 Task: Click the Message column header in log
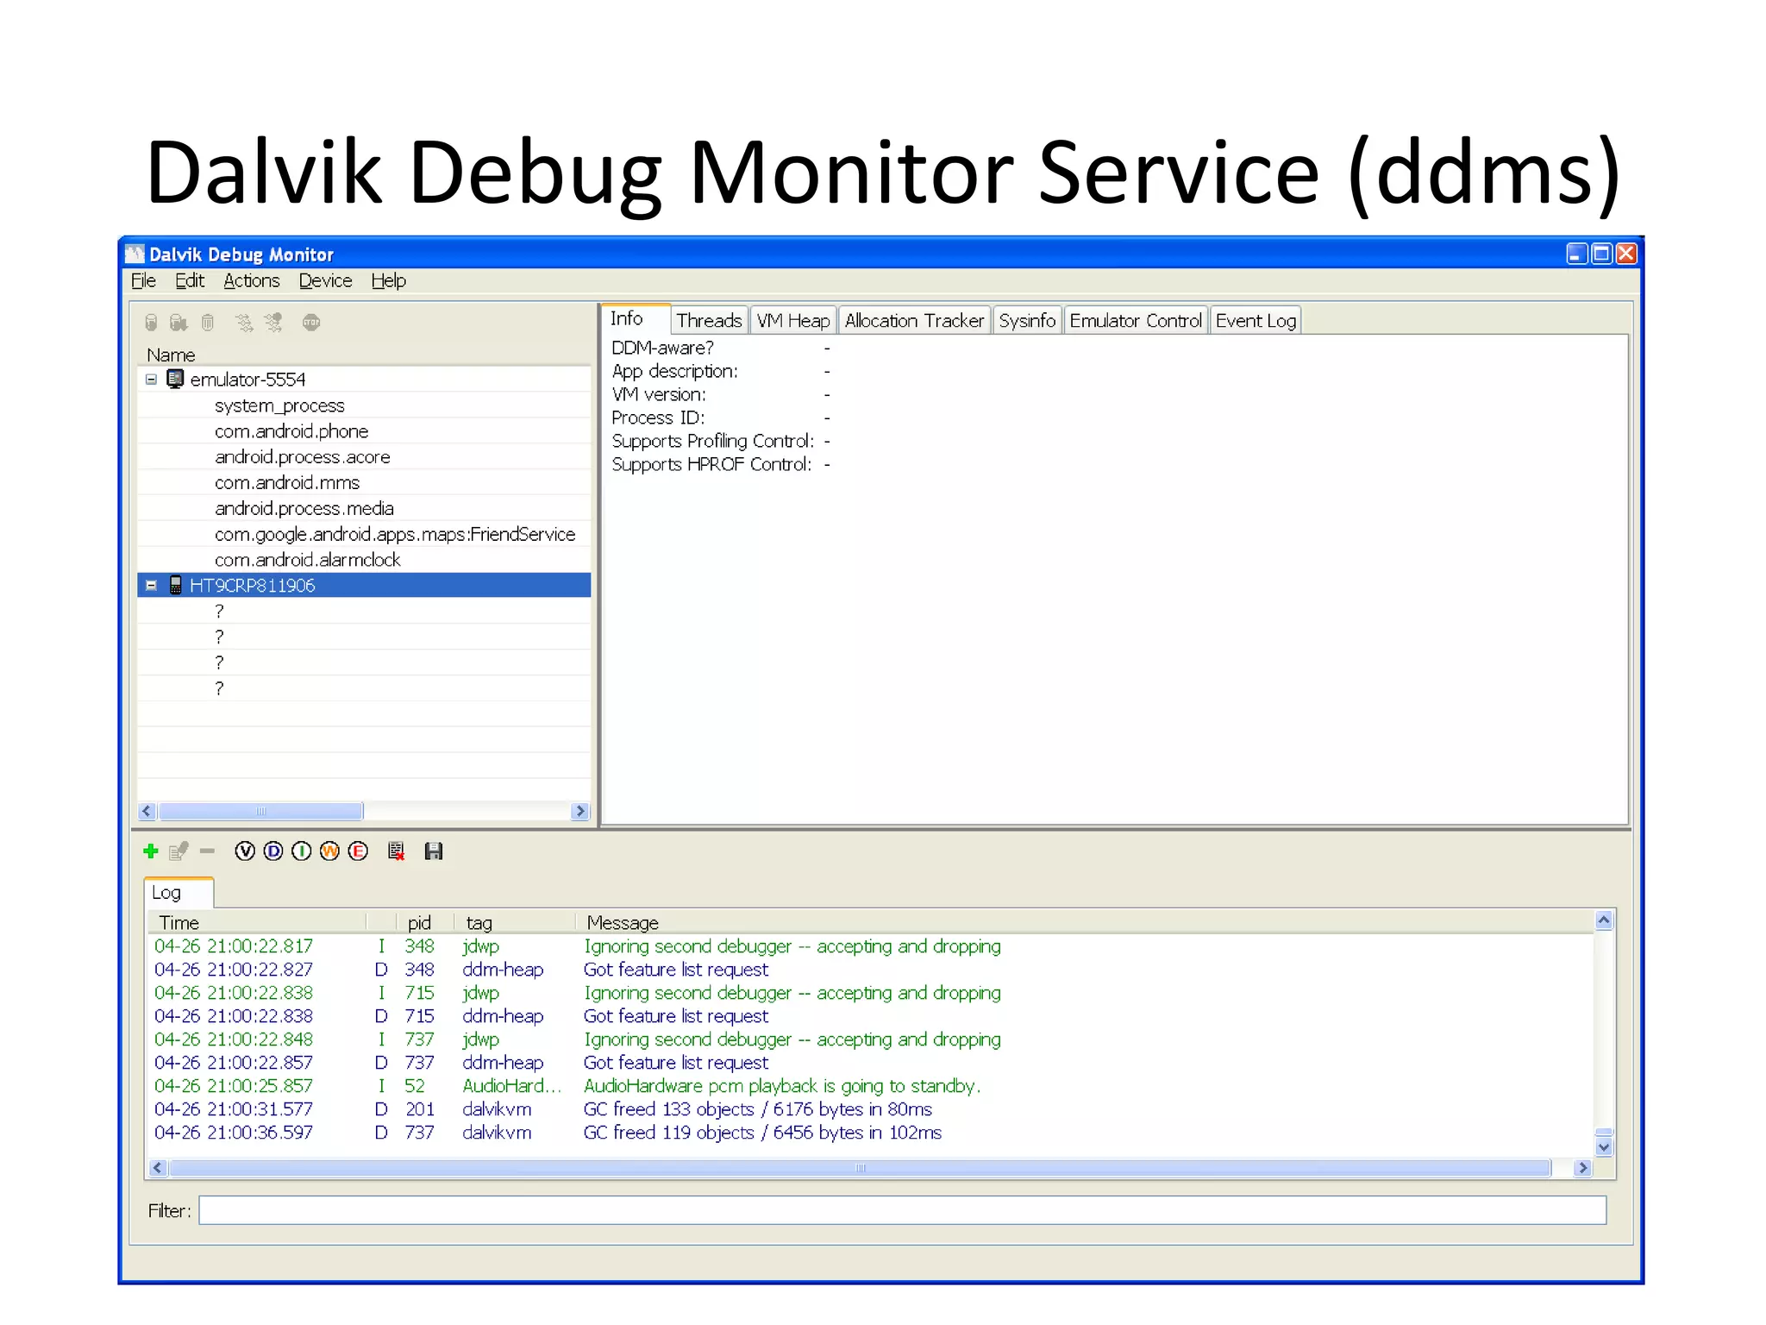[1085, 923]
